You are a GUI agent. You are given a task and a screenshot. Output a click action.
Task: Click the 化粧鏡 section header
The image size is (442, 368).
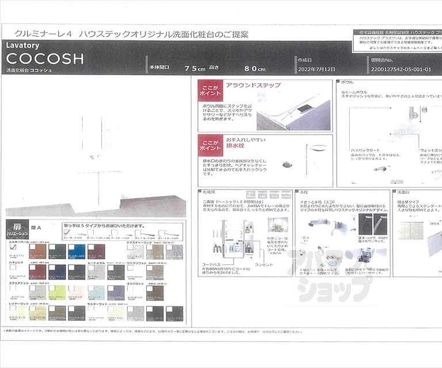click(206, 193)
